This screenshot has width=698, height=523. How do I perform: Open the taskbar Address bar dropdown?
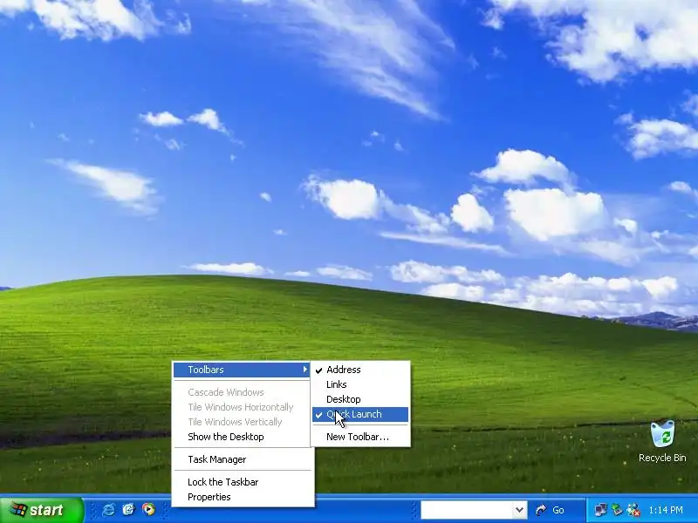519,510
